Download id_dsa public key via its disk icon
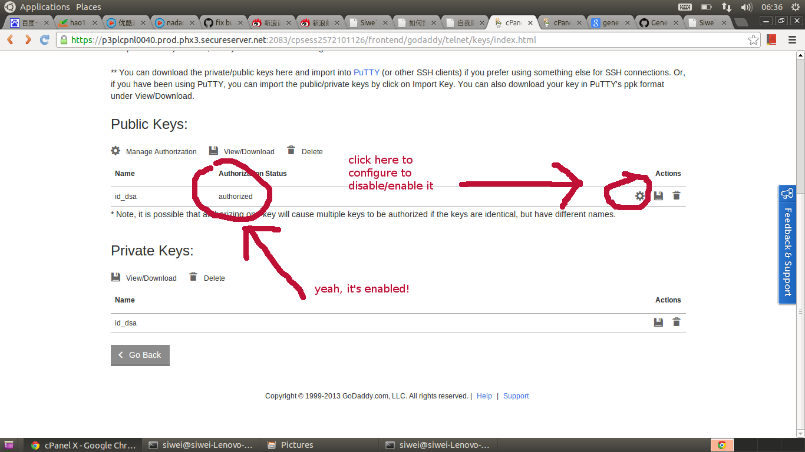The height and width of the screenshot is (452, 805). click(658, 196)
